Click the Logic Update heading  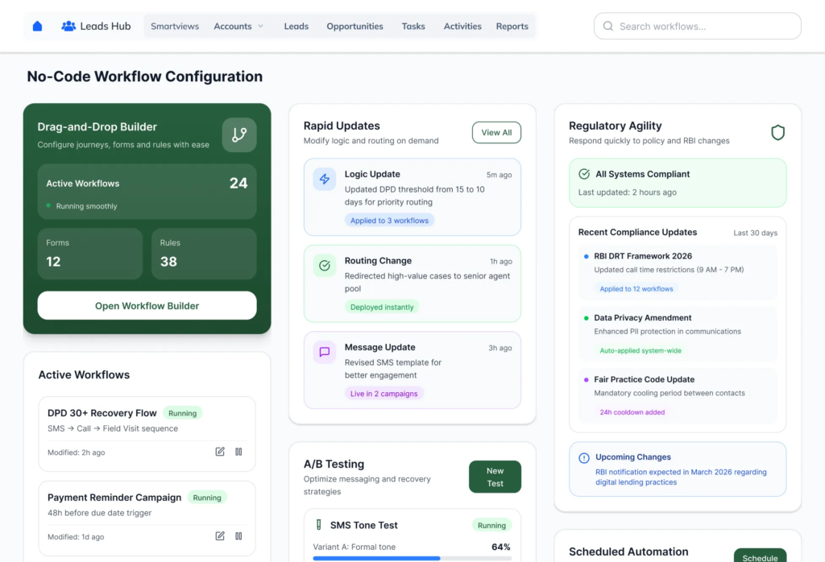372,174
